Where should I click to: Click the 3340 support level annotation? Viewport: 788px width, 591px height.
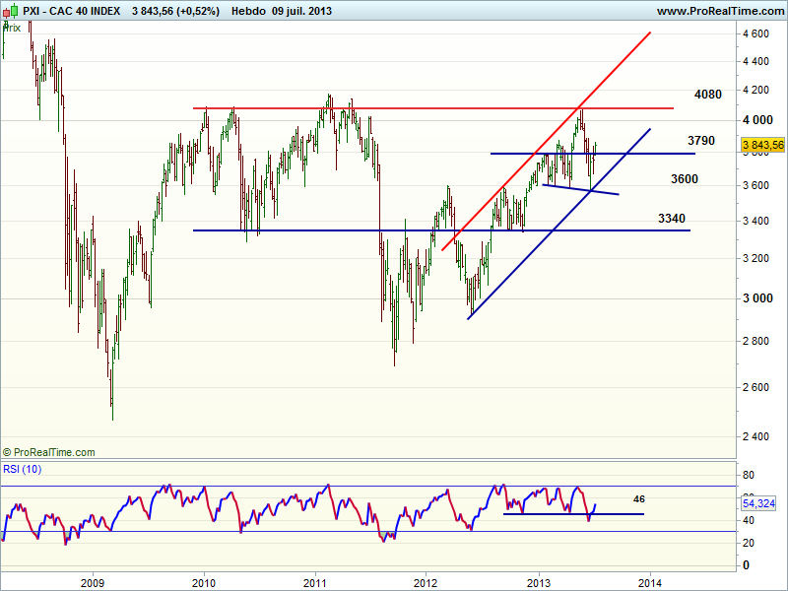[x=672, y=218]
